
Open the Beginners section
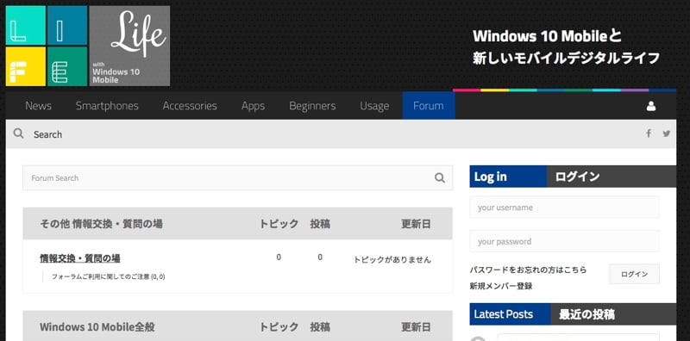tap(312, 106)
